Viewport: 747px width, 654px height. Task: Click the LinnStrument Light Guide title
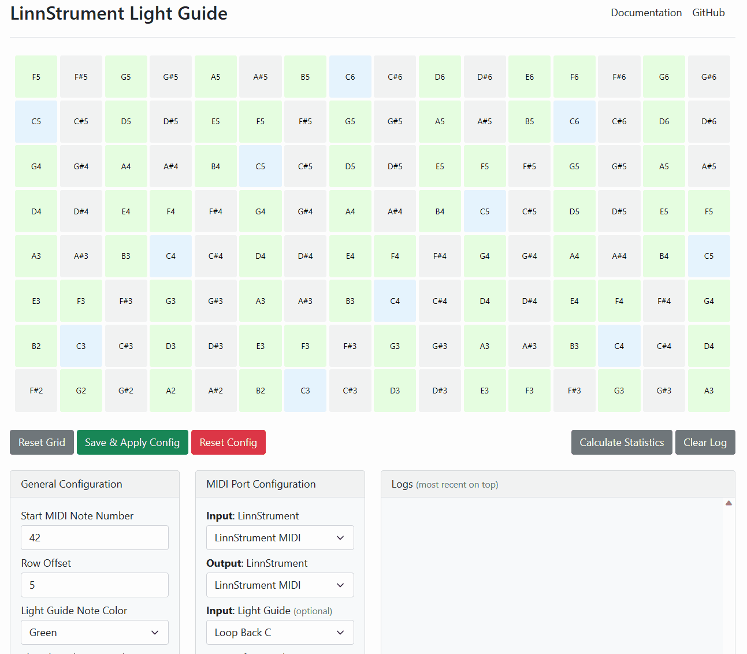pos(119,13)
